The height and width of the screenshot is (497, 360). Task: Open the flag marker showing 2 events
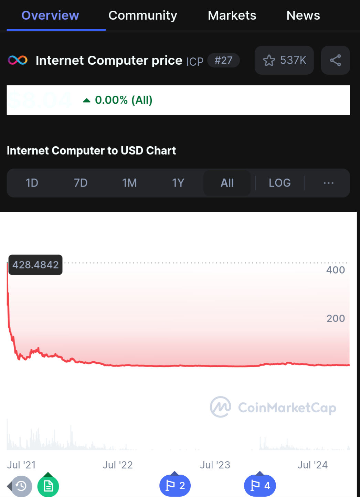click(175, 486)
